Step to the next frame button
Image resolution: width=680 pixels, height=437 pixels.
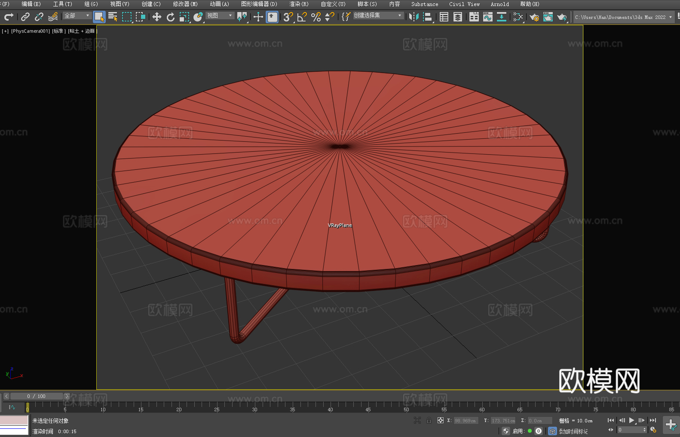click(642, 420)
